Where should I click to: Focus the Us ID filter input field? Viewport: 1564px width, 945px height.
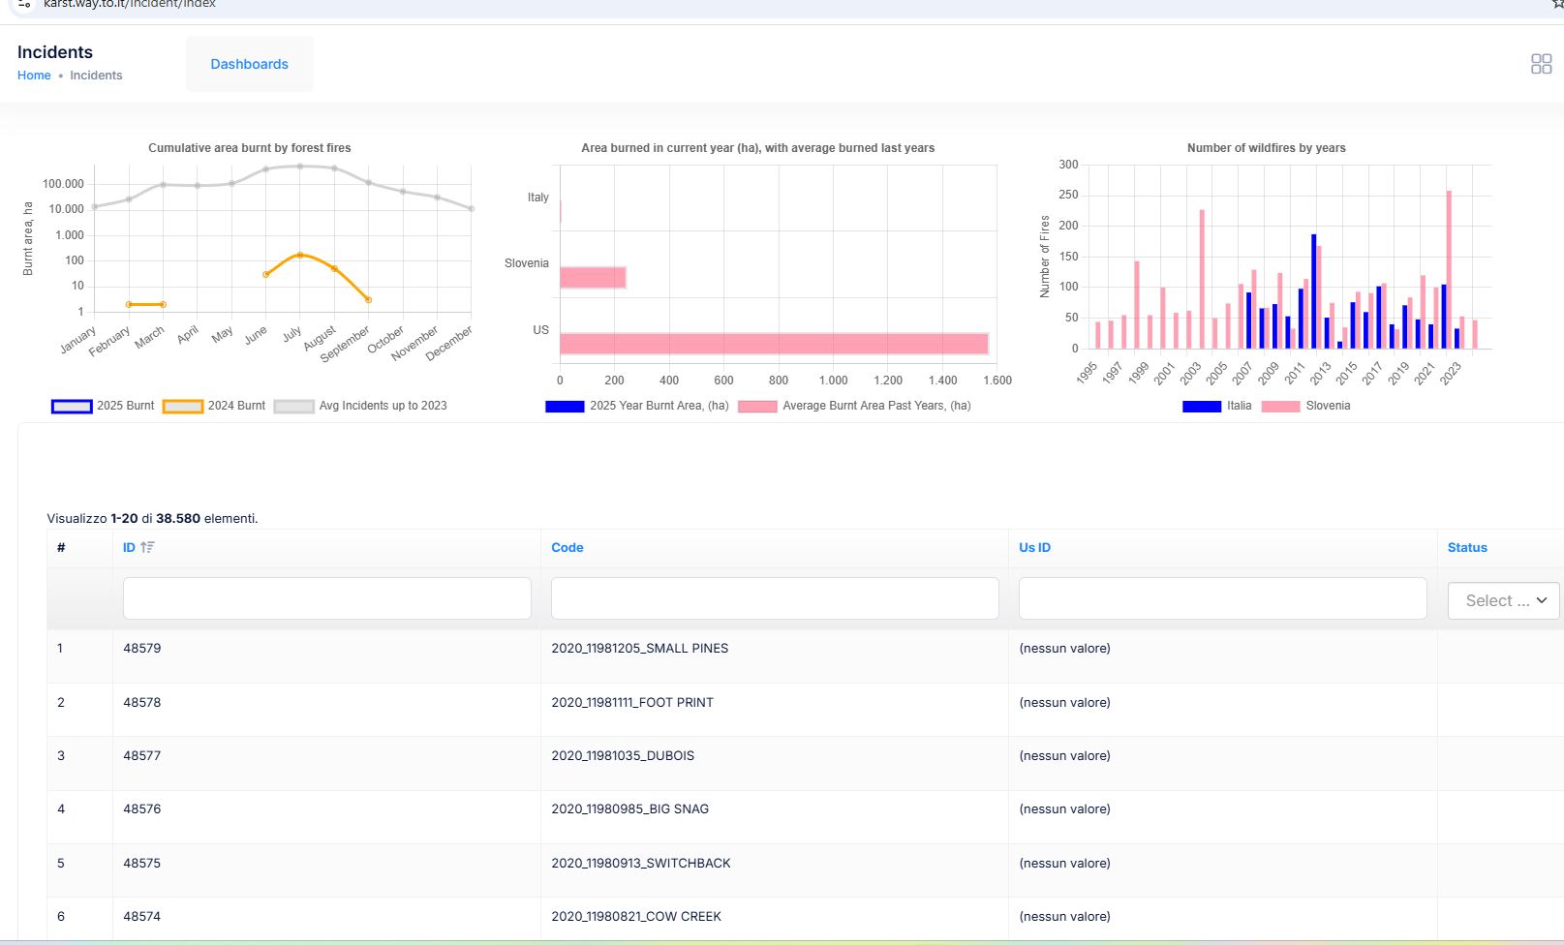[x=1223, y=598]
